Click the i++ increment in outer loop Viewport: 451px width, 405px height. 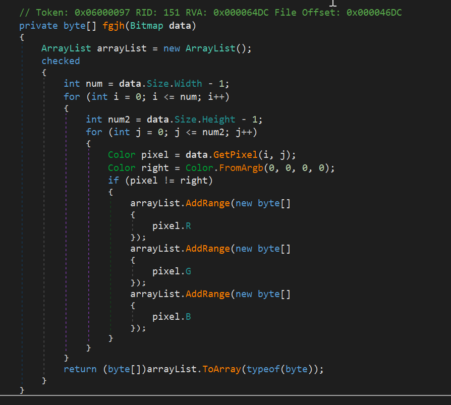point(216,96)
